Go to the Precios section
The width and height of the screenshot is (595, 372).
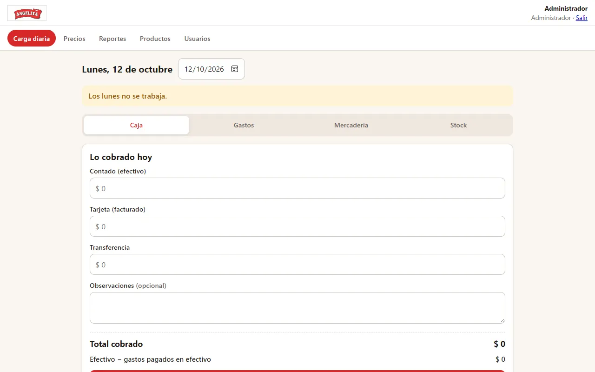point(74,39)
